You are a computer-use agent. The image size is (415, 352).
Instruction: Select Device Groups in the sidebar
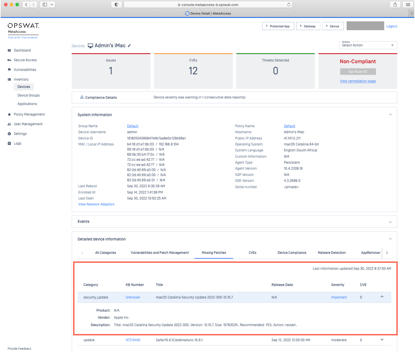28,95
